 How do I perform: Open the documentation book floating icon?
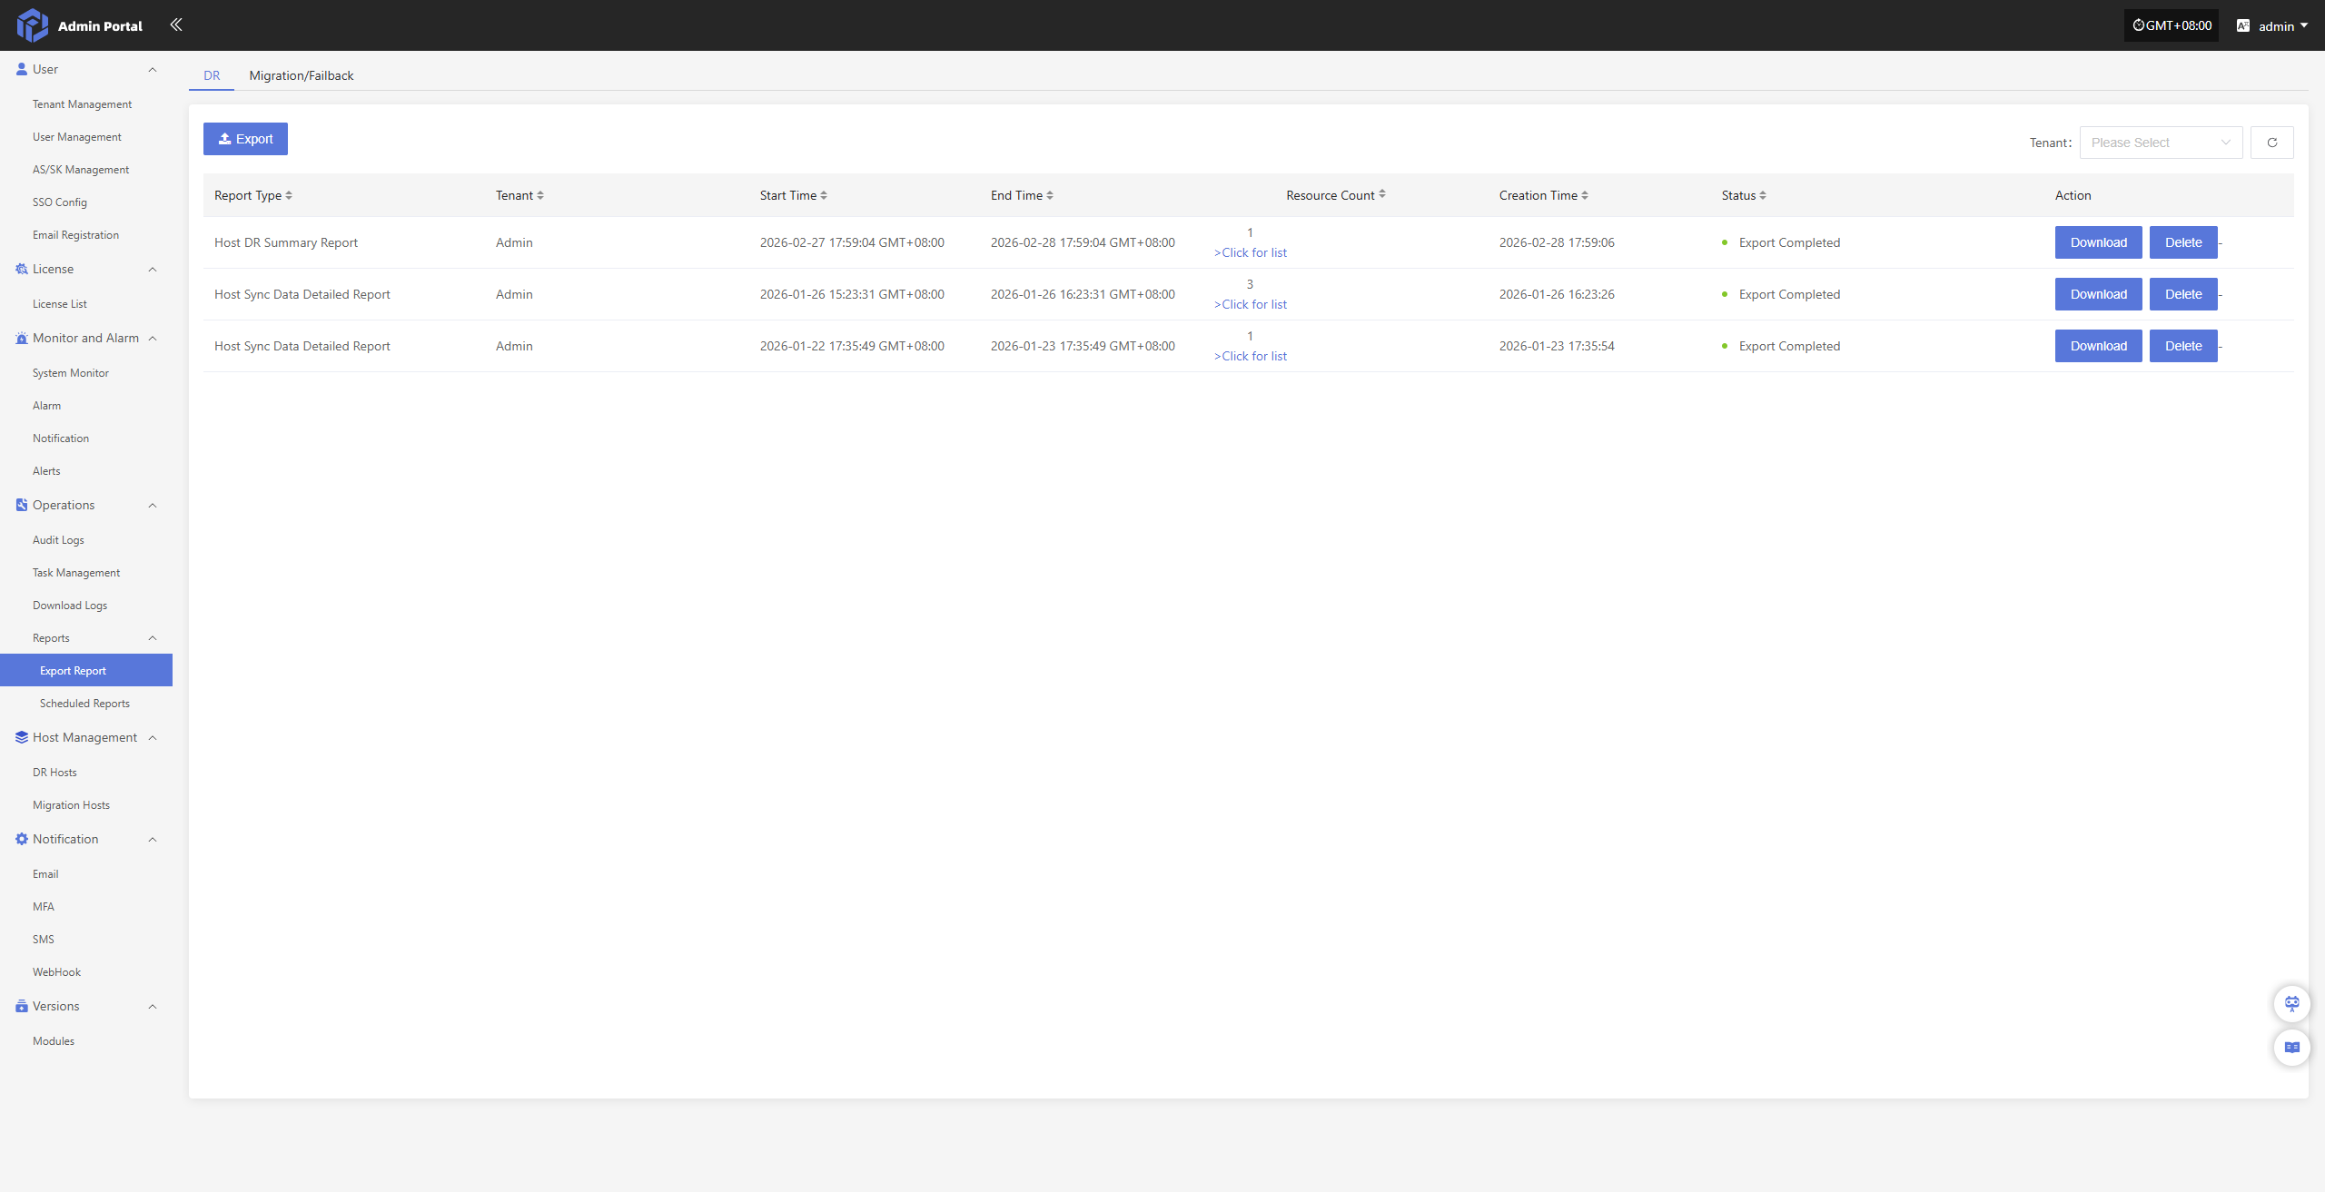pyautogui.click(x=2291, y=1047)
